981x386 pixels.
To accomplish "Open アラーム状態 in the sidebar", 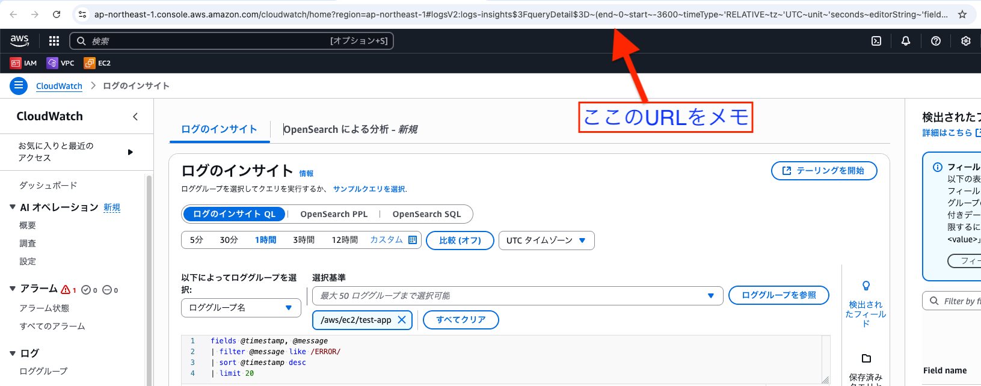I will click(45, 308).
